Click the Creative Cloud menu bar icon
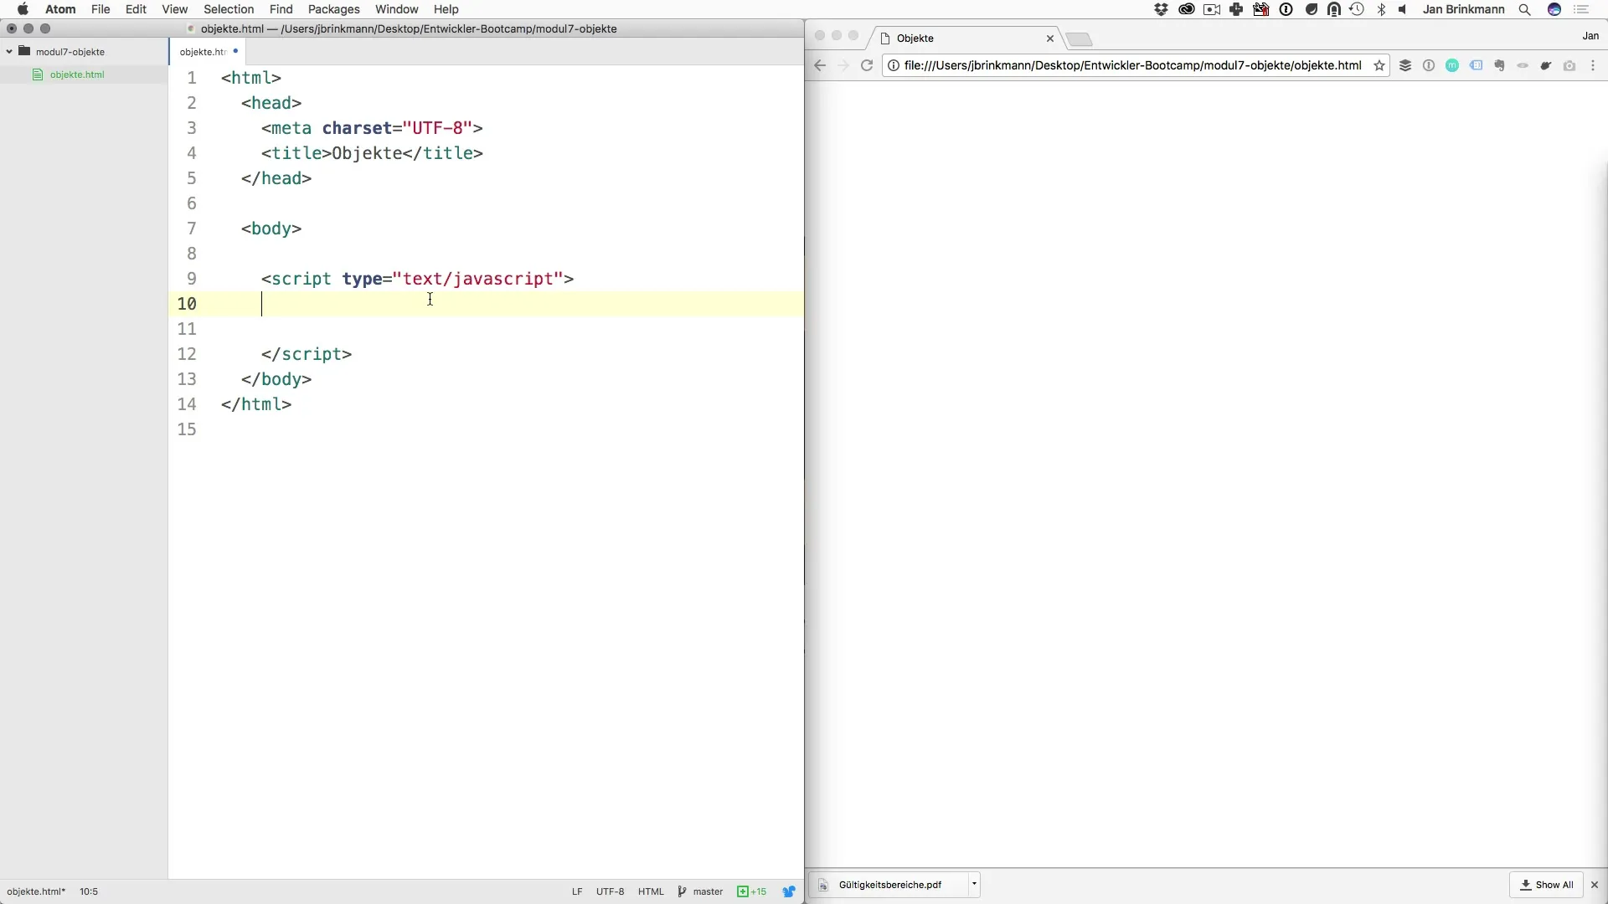Viewport: 1608px width, 904px height. pyautogui.click(x=1186, y=9)
